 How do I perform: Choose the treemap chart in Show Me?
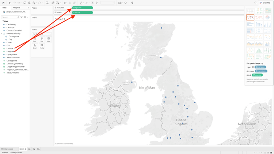tap(250, 30)
